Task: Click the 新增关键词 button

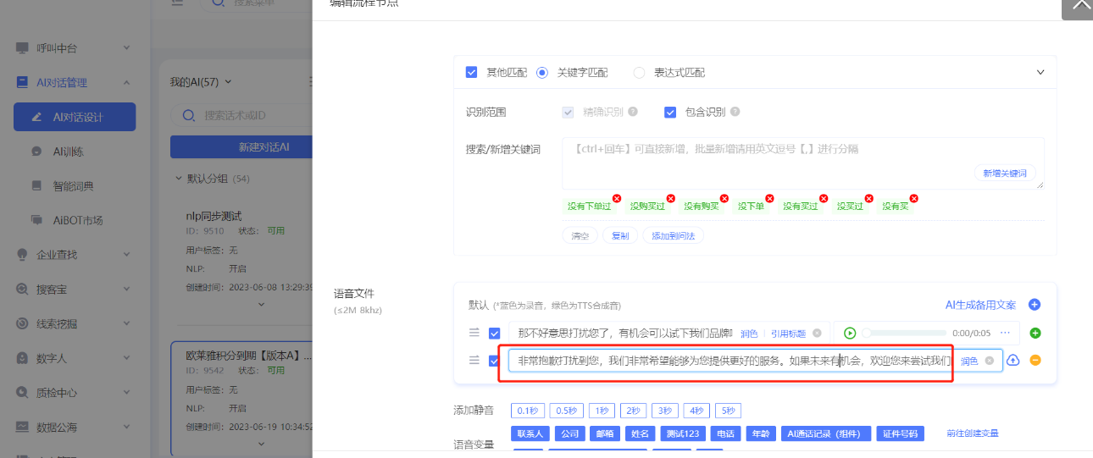Action: tap(1004, 173)
